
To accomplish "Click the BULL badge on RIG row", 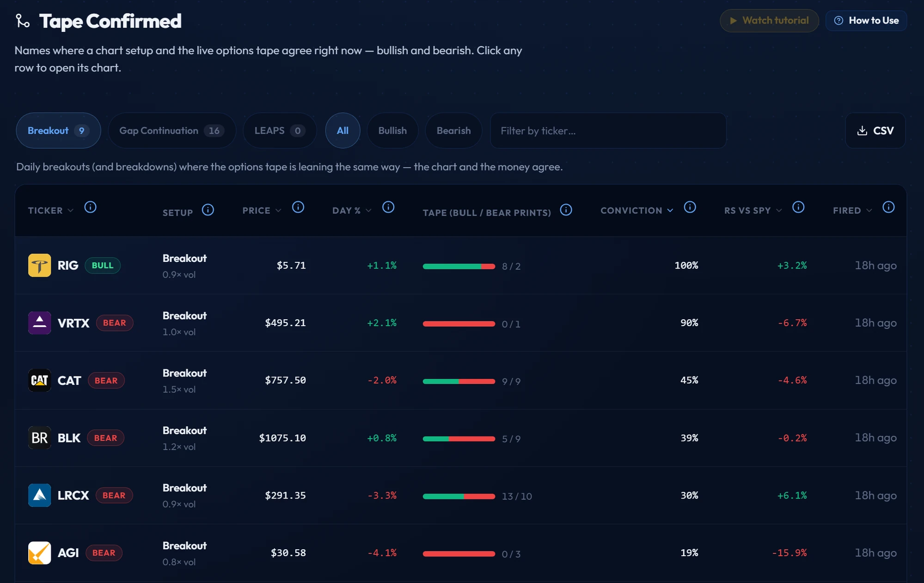I will point(103,266).
